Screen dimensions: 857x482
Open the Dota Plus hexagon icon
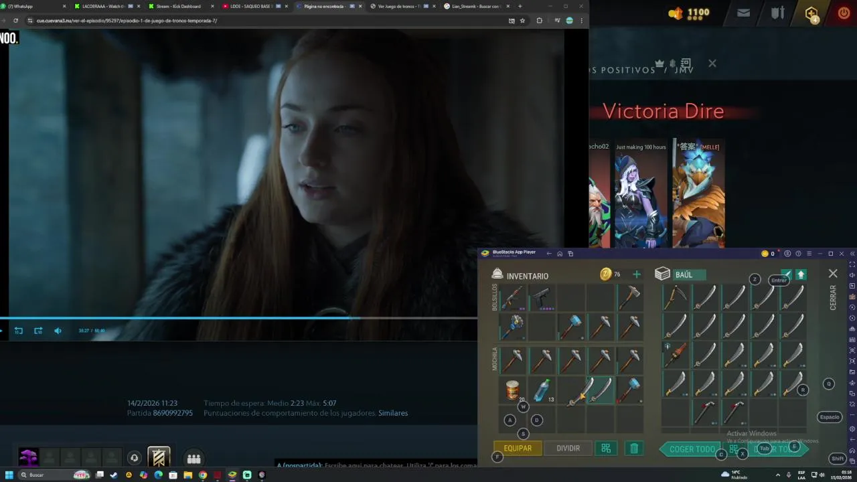(811, 14)
